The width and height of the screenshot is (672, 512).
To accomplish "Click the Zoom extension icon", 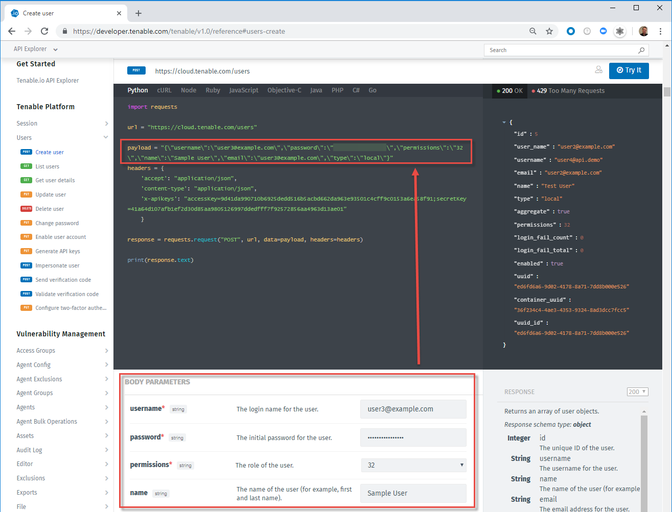I will point(603,31).
